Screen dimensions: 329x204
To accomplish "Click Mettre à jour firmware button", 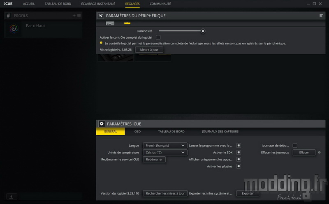I will click(149, 49).
